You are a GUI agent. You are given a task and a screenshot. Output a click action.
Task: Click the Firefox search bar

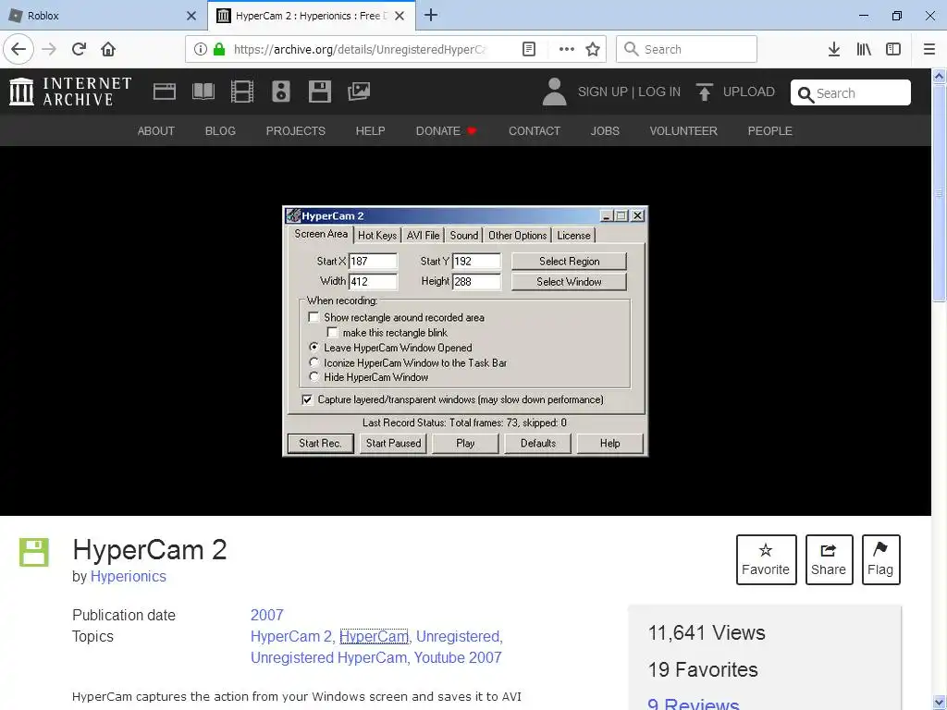click(686, 49)
